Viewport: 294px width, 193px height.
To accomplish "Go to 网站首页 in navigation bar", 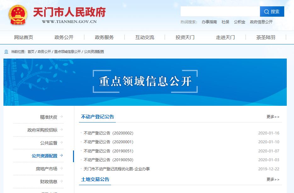I will pyautogui.click(x=24, y=37).
